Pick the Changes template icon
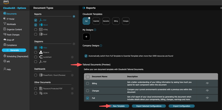Image resolution: width=222 pixels, height=110 pixels. coord(126,21)
